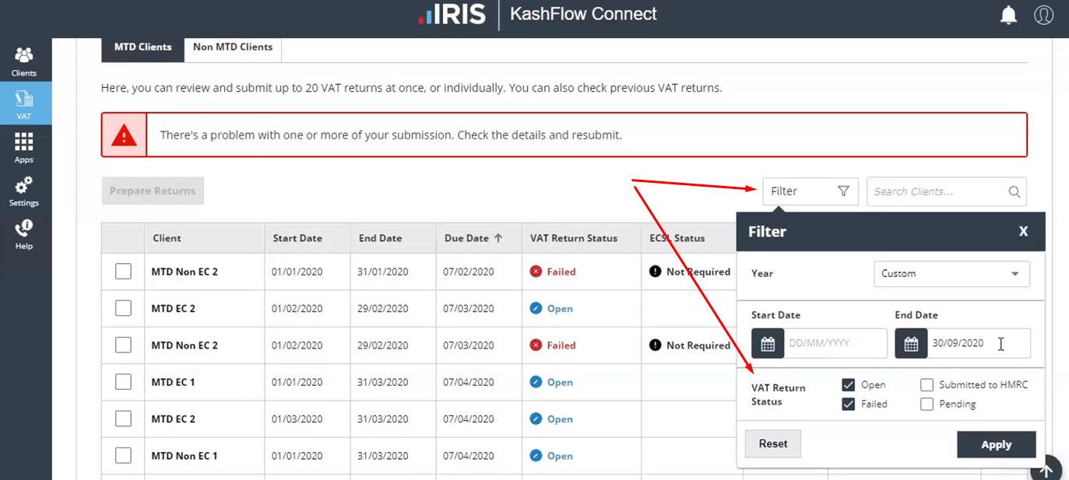Click the Apply filter button
Viewport: 1069px width, 480px height.
996,445
